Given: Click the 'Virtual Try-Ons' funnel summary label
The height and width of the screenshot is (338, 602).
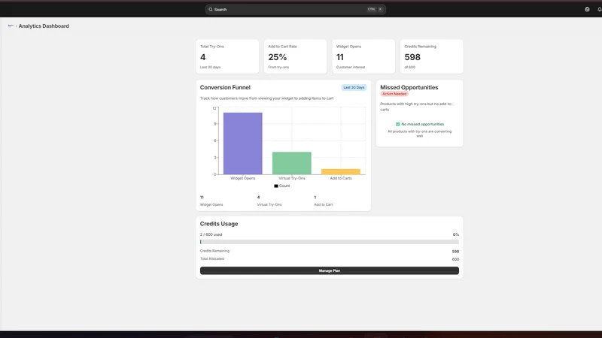Looking at the screenshot, I should 269,204.
